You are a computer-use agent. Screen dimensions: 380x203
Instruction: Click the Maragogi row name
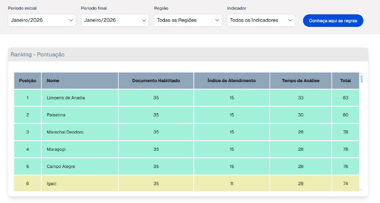click(56, 149)
